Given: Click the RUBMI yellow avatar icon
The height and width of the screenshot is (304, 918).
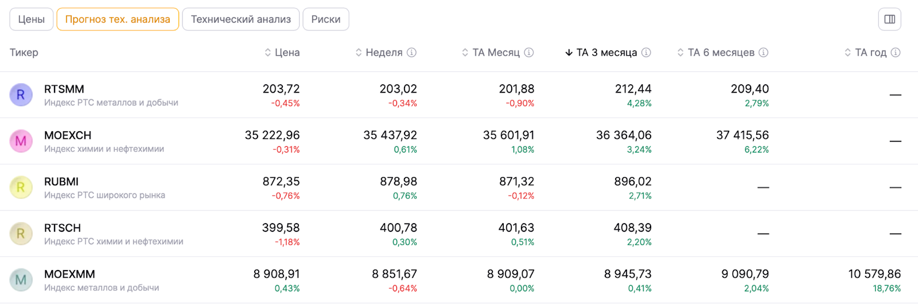Looking at the screenshot, I should (x=21, y=188).
